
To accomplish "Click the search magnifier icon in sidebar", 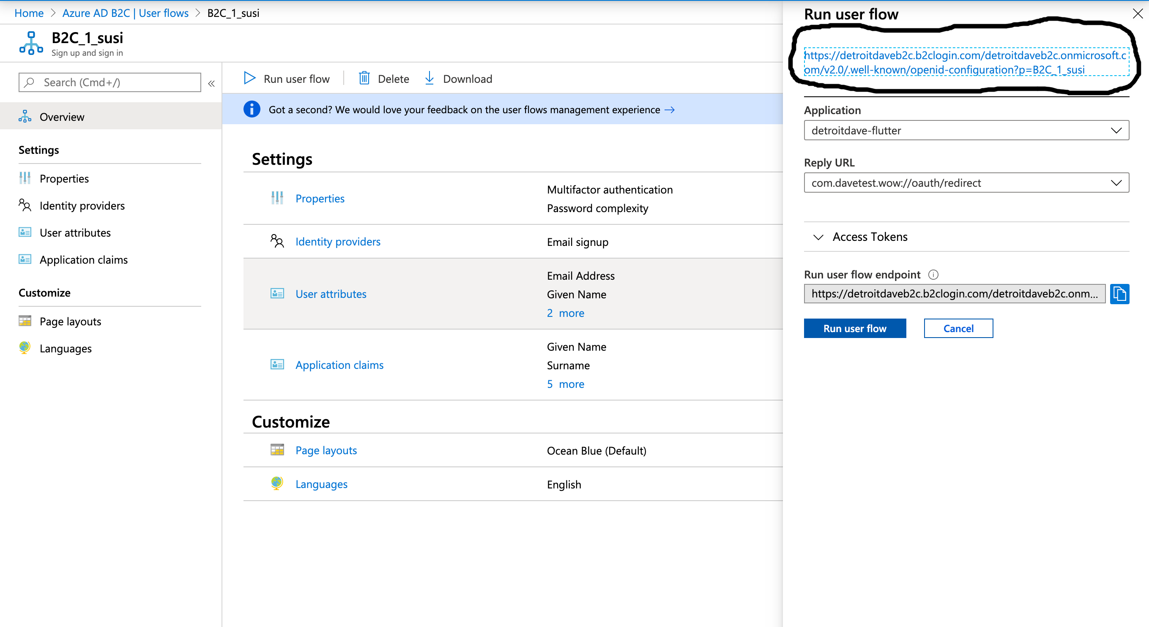I will tap(30, 82).
